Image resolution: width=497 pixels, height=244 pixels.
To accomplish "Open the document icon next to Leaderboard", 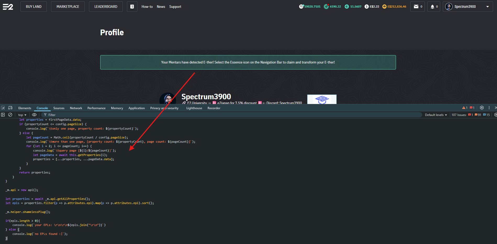I will pyautogui.click(x=132, y=7).
